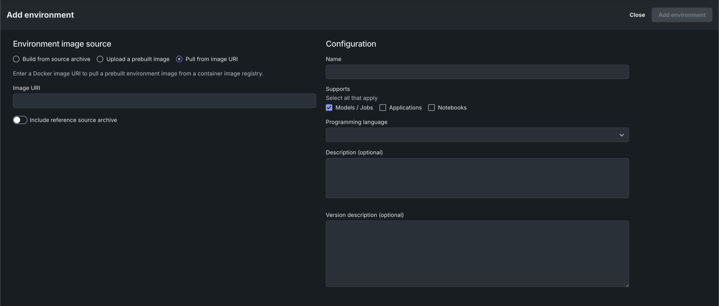The width and height of the screenshot is (719, 306).
Task: Click into the Name input field
Action: coord(477,72)
